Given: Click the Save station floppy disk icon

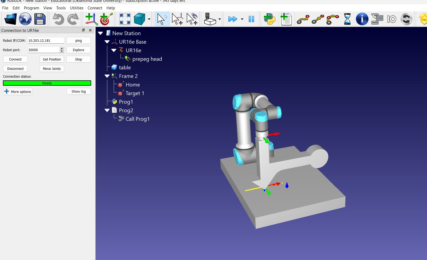Looking at the screenshot, I should click(x=40, y=19).
